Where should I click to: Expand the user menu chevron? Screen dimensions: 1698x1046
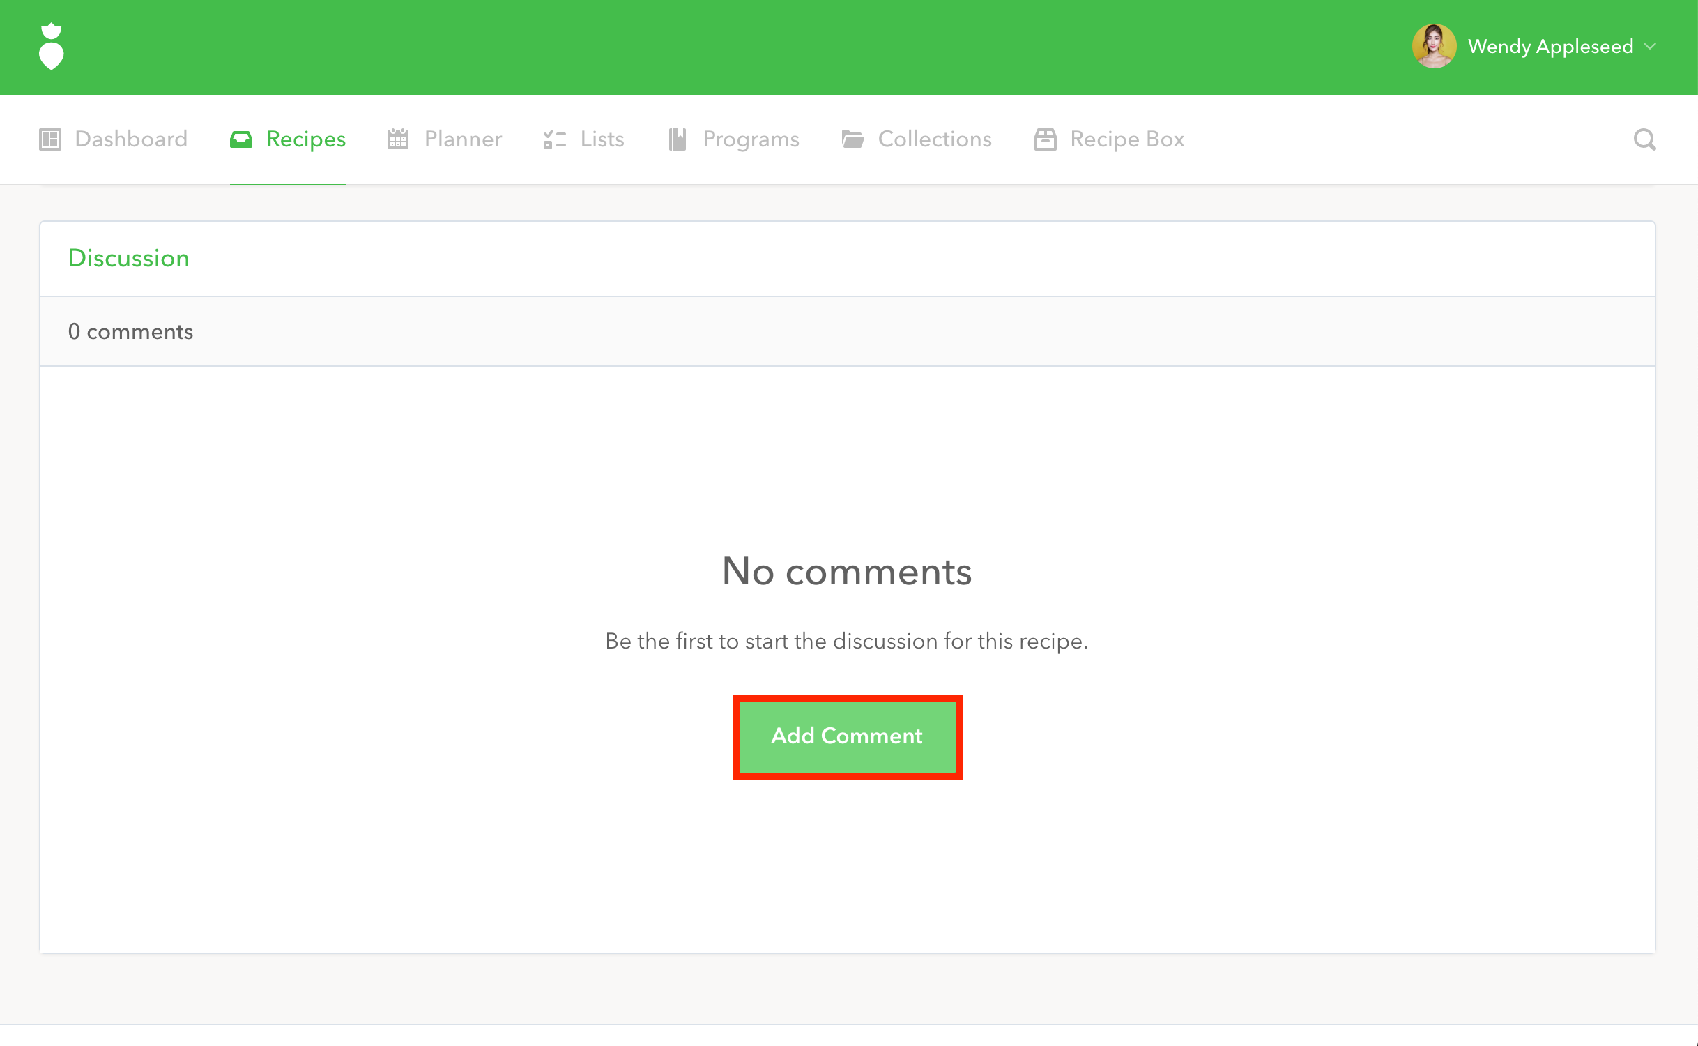click(x=1650, y=47)
